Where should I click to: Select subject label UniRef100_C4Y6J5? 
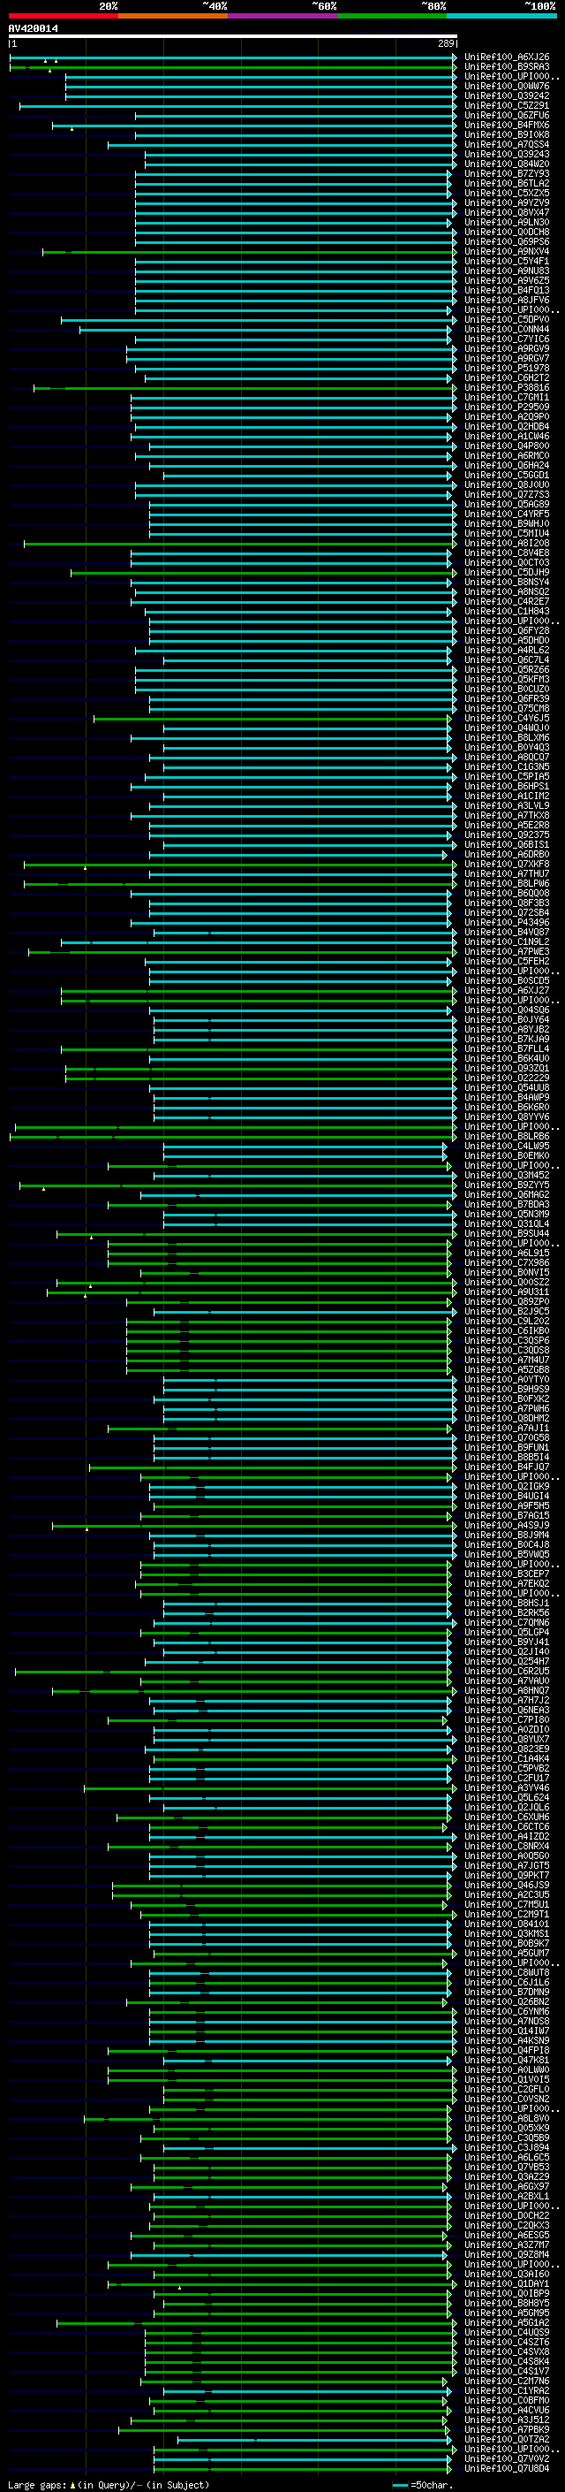(x=507, y=719)
